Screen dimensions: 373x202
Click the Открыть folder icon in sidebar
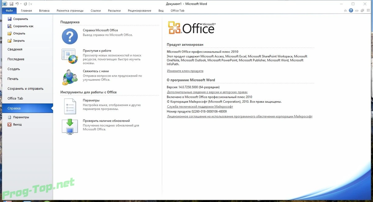point(10,33)
